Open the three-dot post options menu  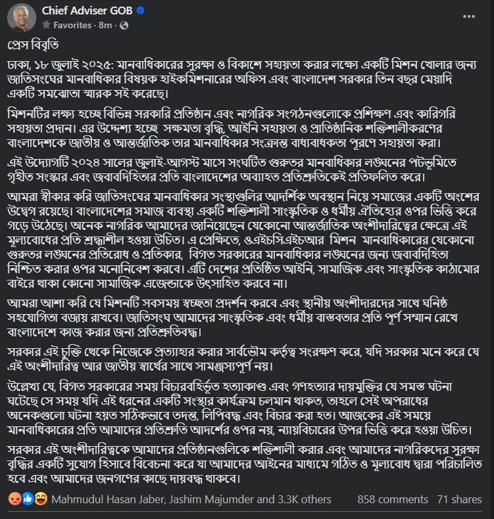tap(468, 16)
